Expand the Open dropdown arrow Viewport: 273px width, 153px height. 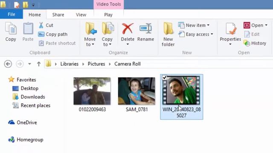266,25
